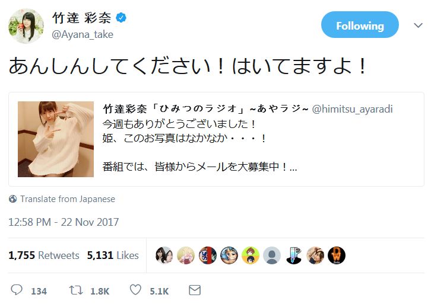Like the tweet with the heart icon
This screenshot has height=304, width=431.
pos(136,290)
